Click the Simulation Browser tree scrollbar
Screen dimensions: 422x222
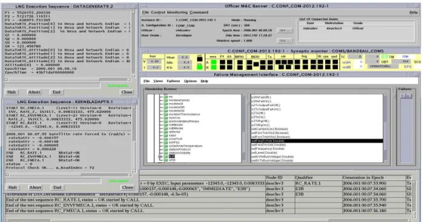[244, 128]
